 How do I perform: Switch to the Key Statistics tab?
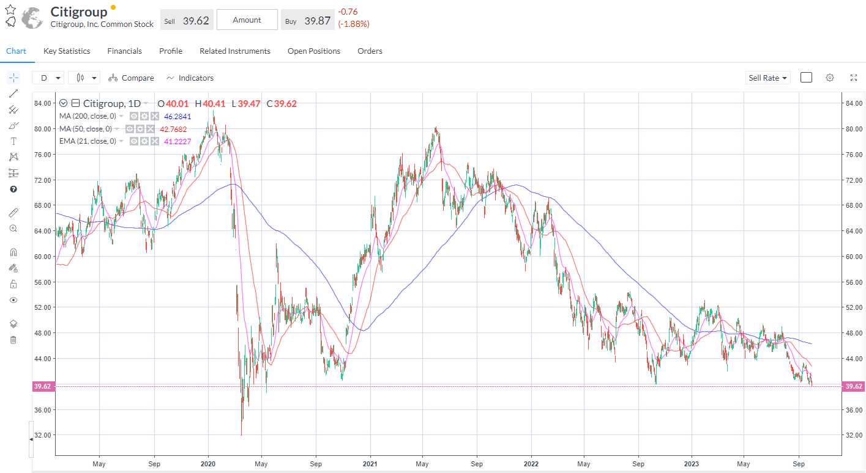[x=66, y=51]
